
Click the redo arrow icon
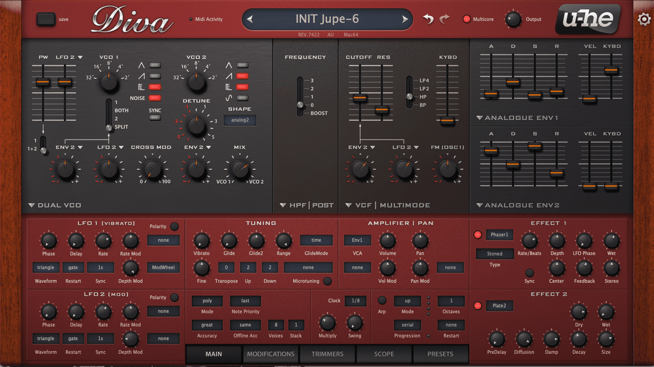click(x=445, y=19)
